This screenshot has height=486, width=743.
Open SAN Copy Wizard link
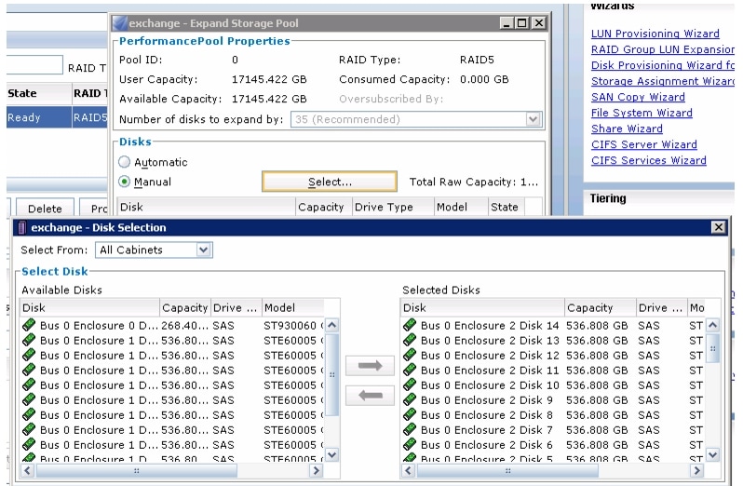point(638,97)
